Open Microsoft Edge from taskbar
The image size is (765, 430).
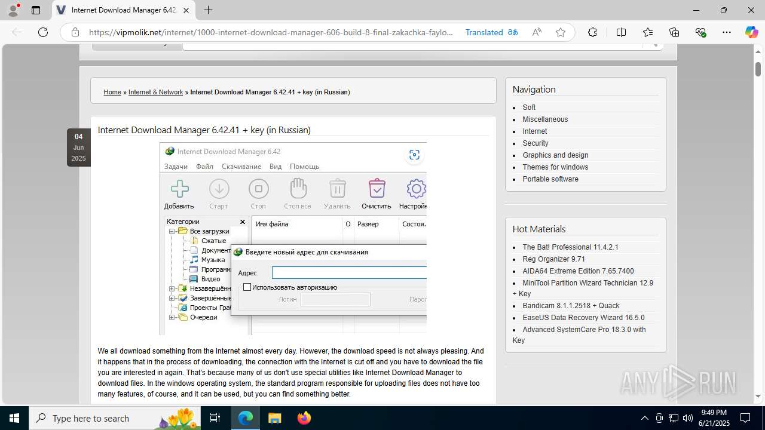(246, 418)
